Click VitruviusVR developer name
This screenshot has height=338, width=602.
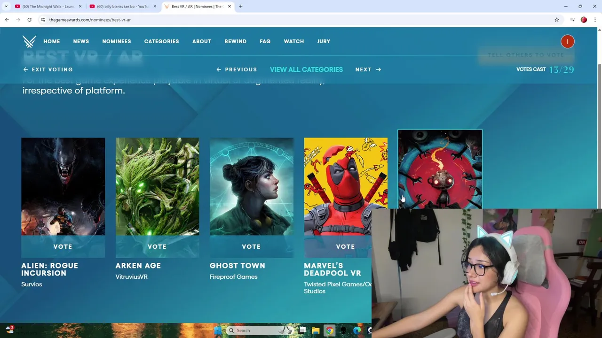click(132, 277)
